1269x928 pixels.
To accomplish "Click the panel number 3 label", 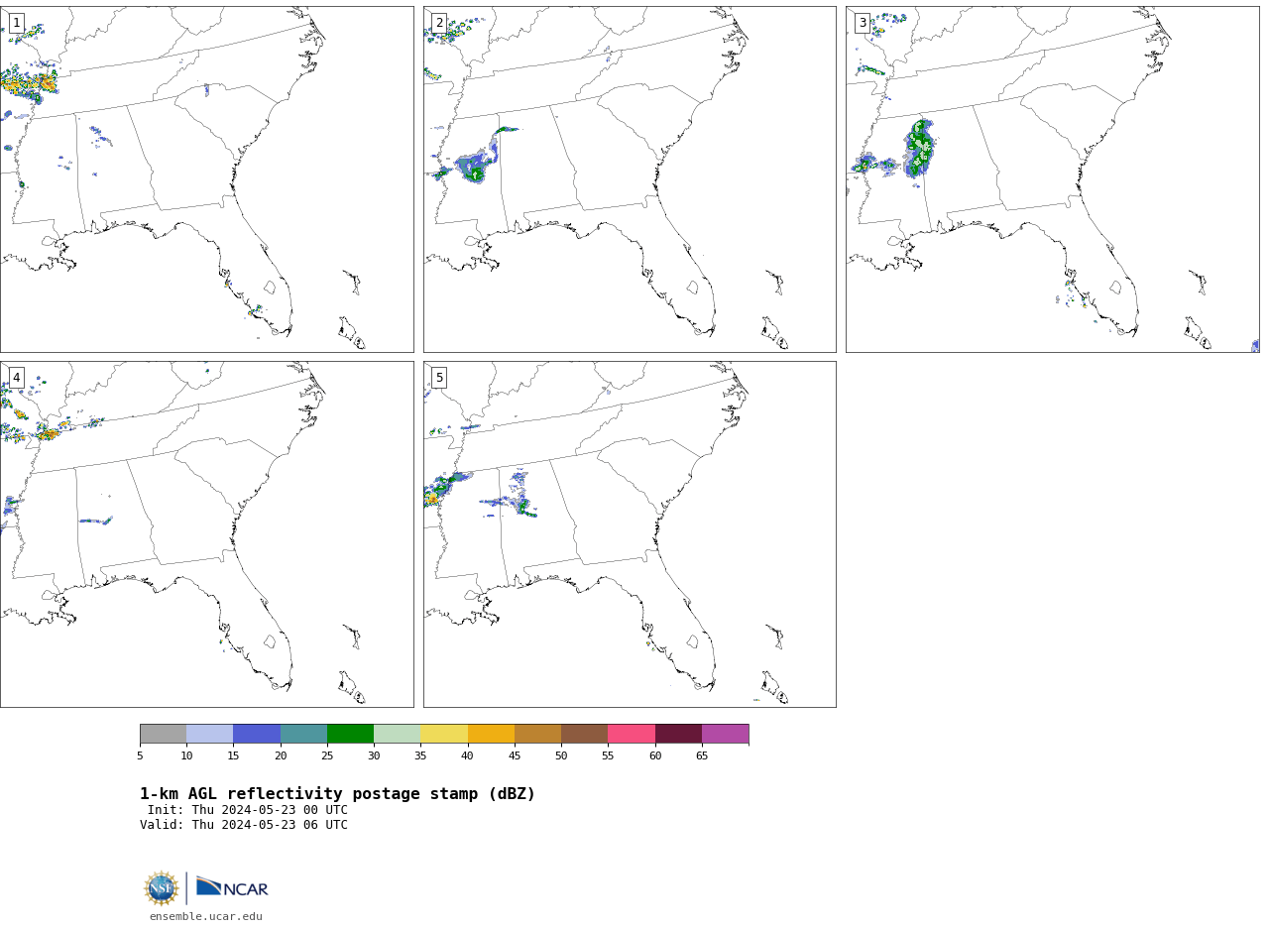I will click(863, 23).
